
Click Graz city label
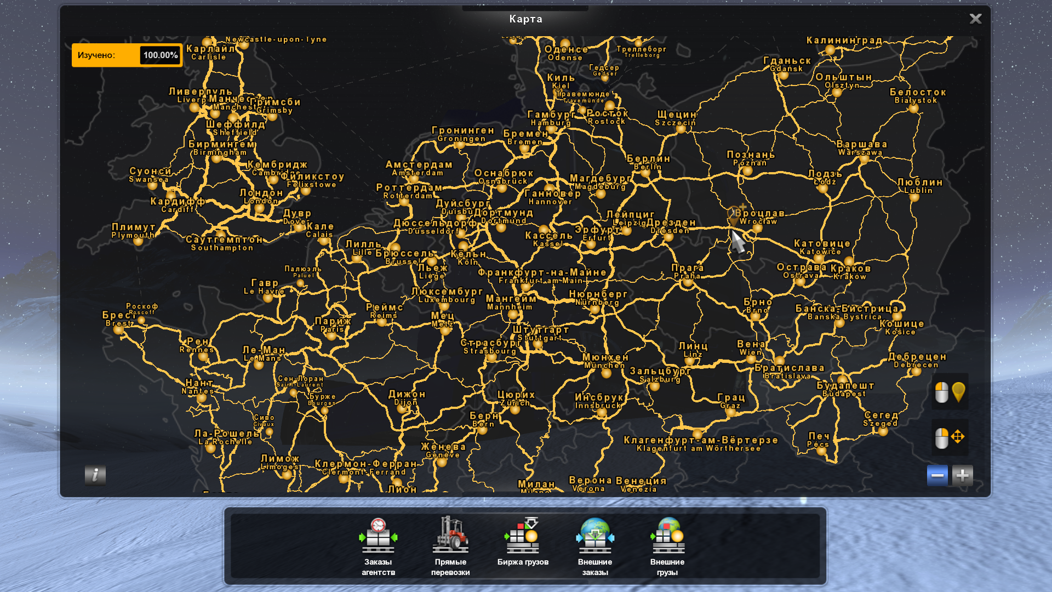click(730, 406)
